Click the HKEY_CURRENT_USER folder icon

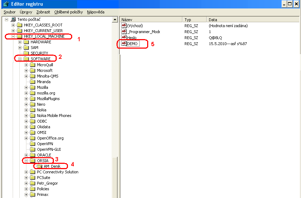pos(19,31)
